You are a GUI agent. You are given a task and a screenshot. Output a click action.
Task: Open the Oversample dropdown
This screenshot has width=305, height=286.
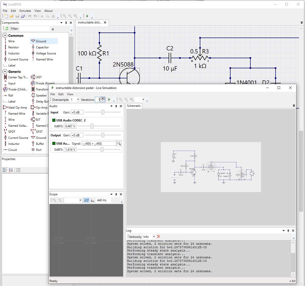click(x=78, y=100)
